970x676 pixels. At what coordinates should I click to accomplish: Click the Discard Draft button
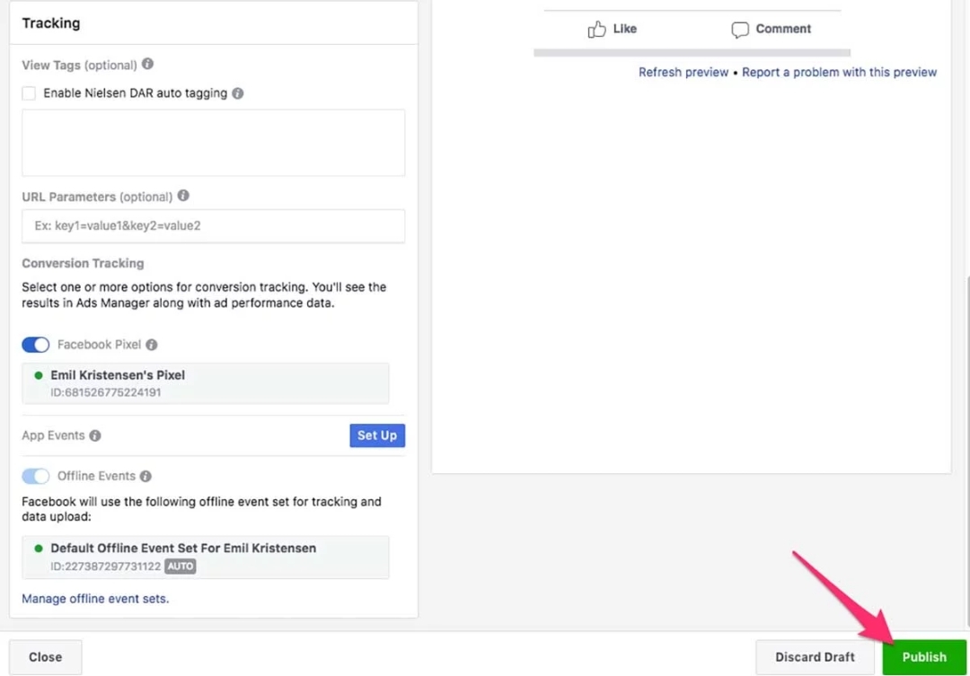[x=815, y=657]
